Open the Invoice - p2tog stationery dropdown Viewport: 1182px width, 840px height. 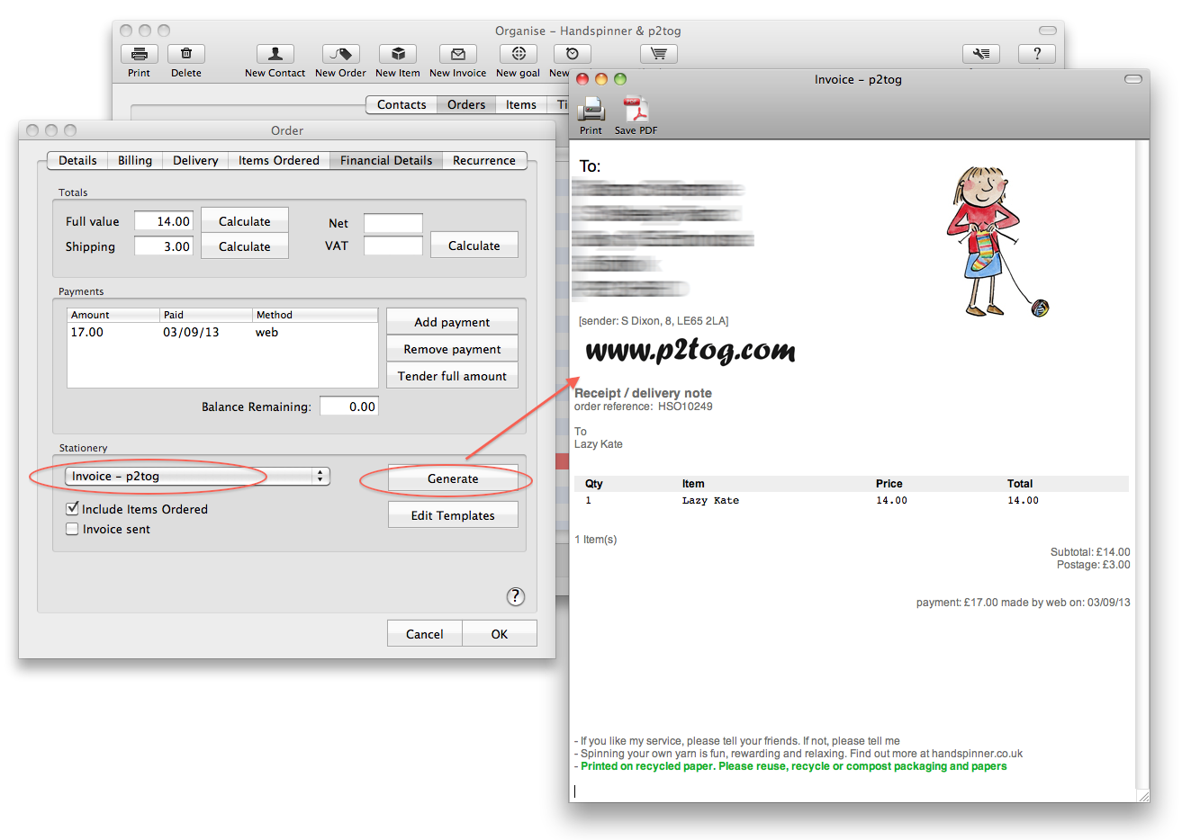coord(197,476)
